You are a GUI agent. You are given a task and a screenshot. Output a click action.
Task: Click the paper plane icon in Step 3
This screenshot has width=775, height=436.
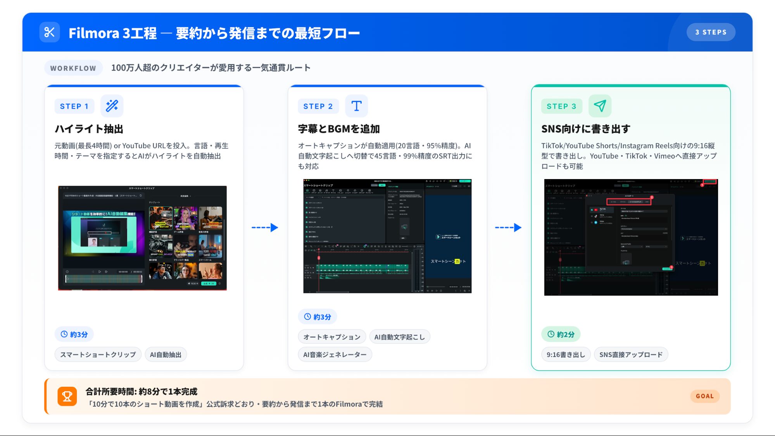pos(600,106)
